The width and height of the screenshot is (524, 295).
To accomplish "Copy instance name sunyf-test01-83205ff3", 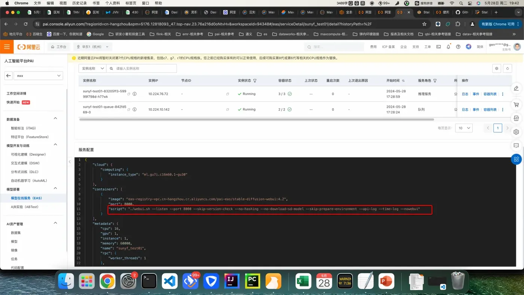I will coord(129,94).
